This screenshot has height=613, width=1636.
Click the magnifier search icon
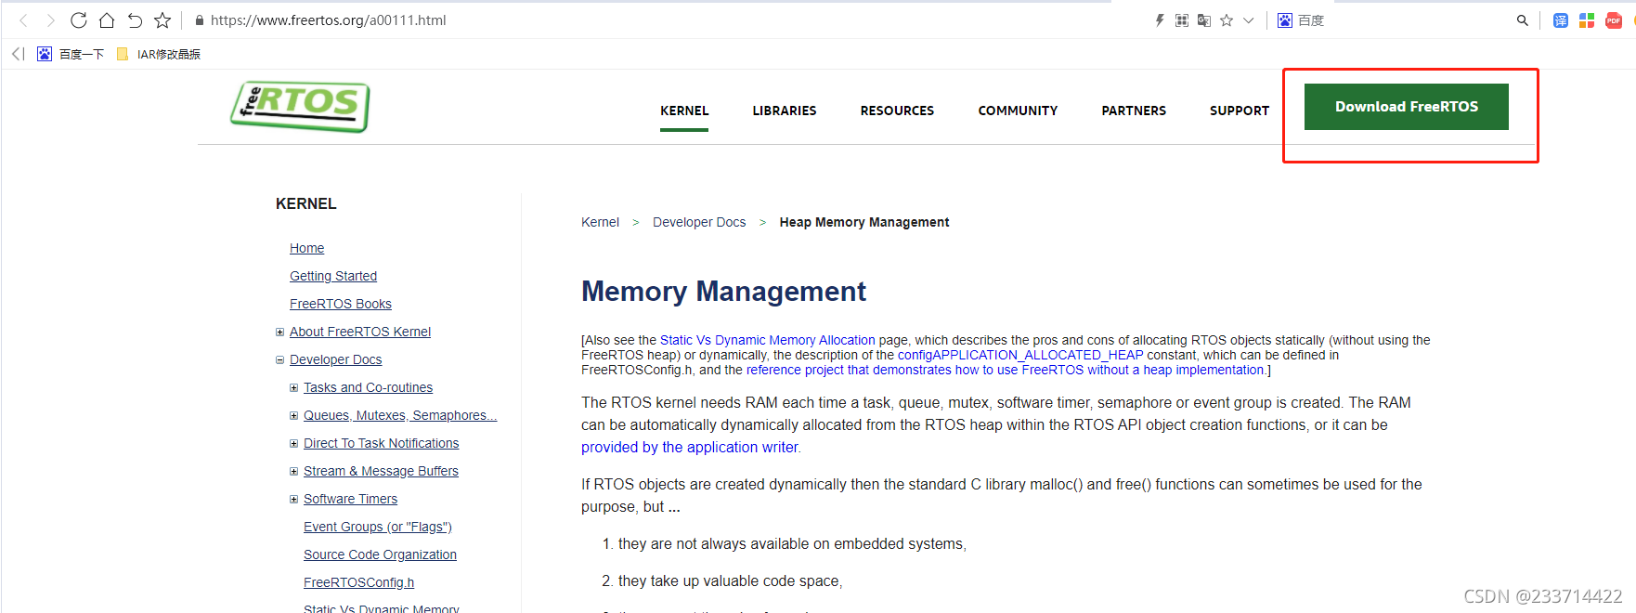[x=1523, y=20]
